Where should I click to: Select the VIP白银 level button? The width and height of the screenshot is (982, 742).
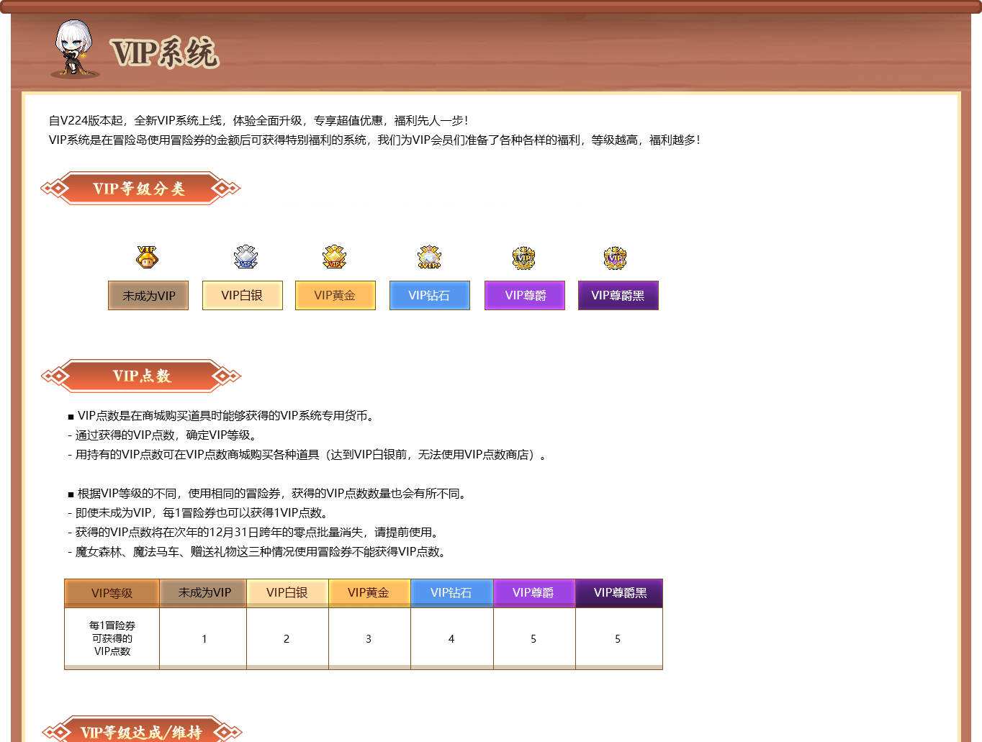242,296
